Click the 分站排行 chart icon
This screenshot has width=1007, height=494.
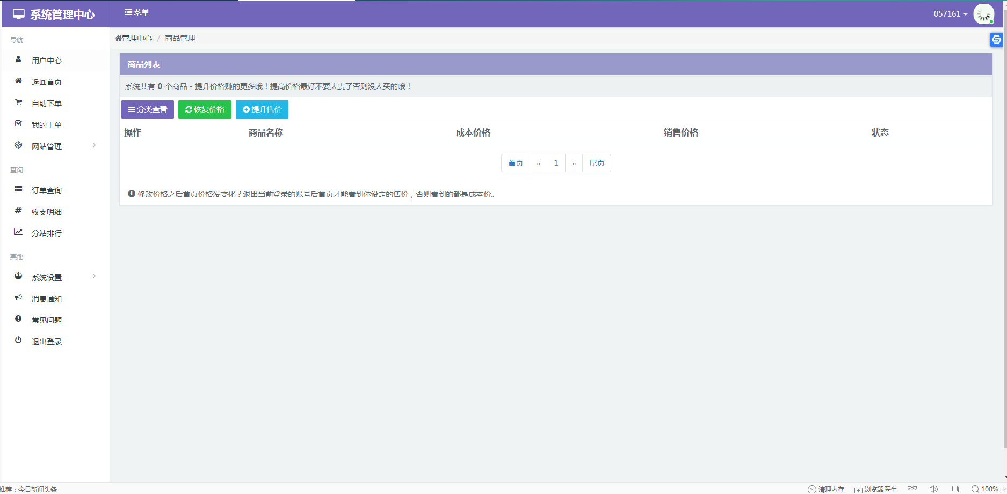point(18,232)
